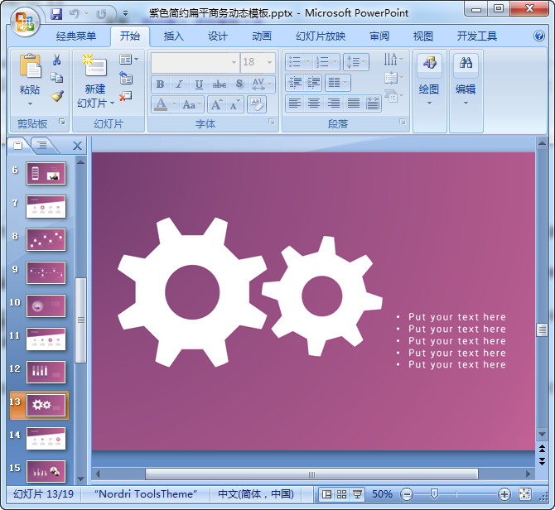
Task: Decrease font size with small A
Action: [234, 104]
